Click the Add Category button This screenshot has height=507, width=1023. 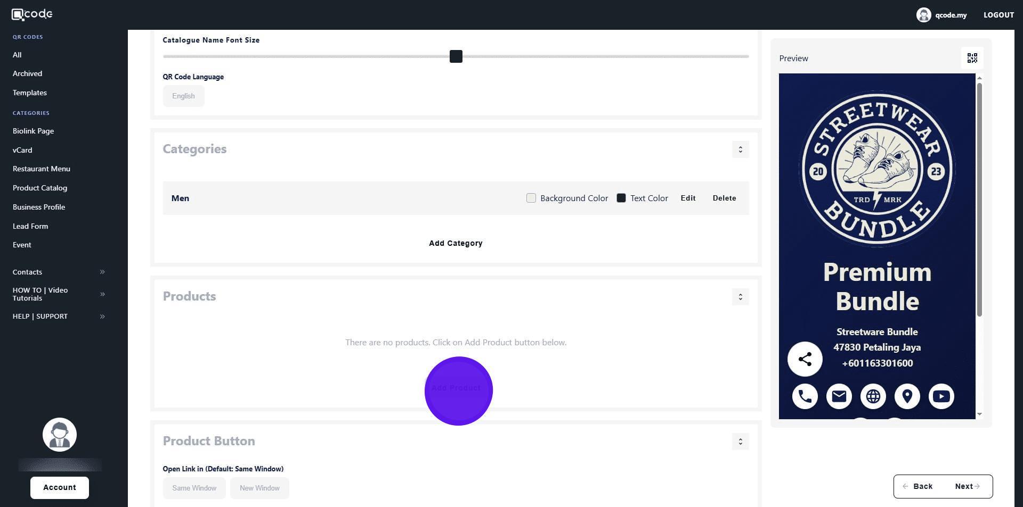tap(456, 243)
